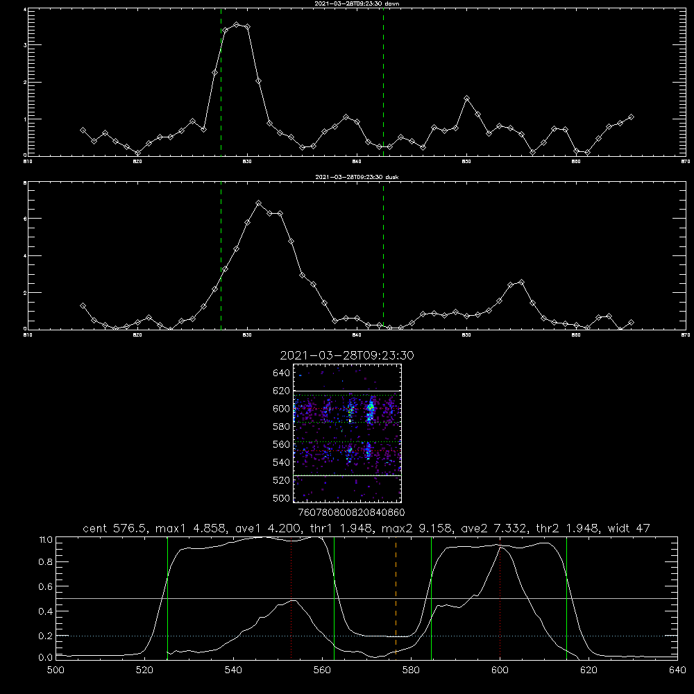Click the '540' label on the bottom plot x-axis

tap(233, 670)
